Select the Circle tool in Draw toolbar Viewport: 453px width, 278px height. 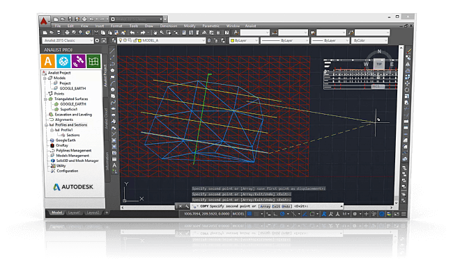click(x=113, y=90)
